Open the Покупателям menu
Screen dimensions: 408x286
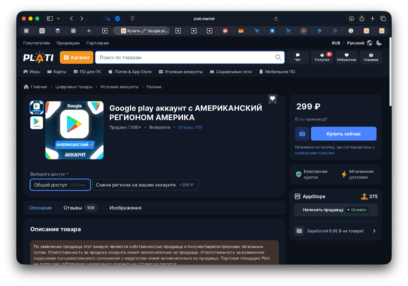point(36,43)
